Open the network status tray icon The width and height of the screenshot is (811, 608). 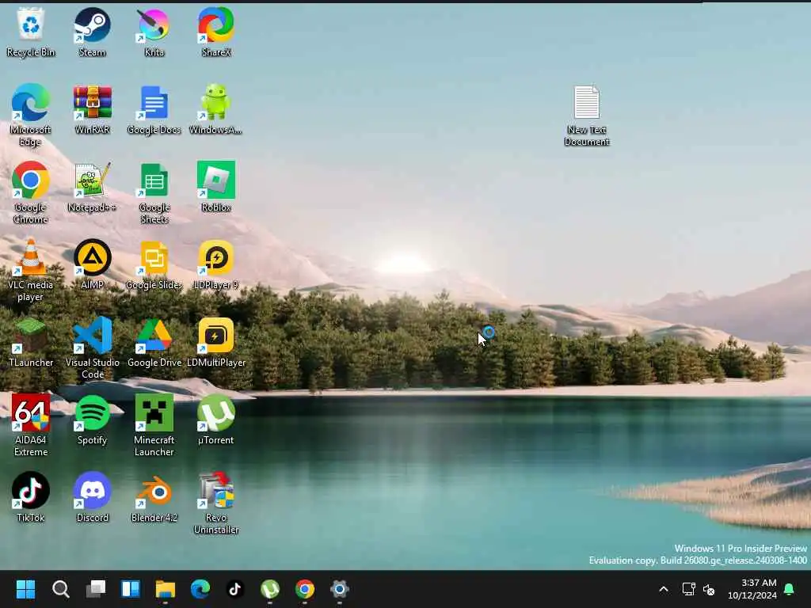688,589
